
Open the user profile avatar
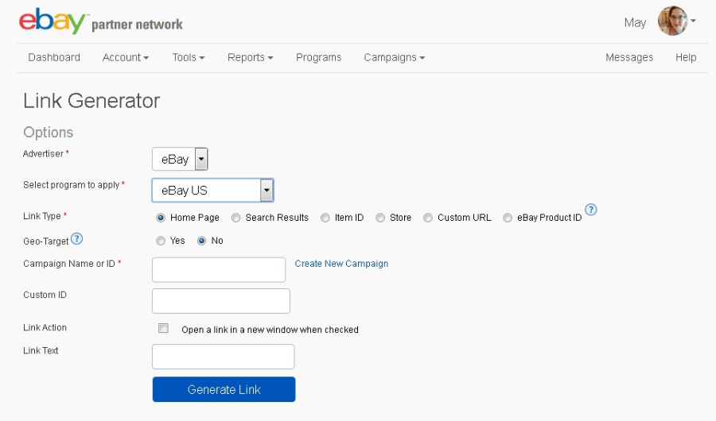point(672,21)
